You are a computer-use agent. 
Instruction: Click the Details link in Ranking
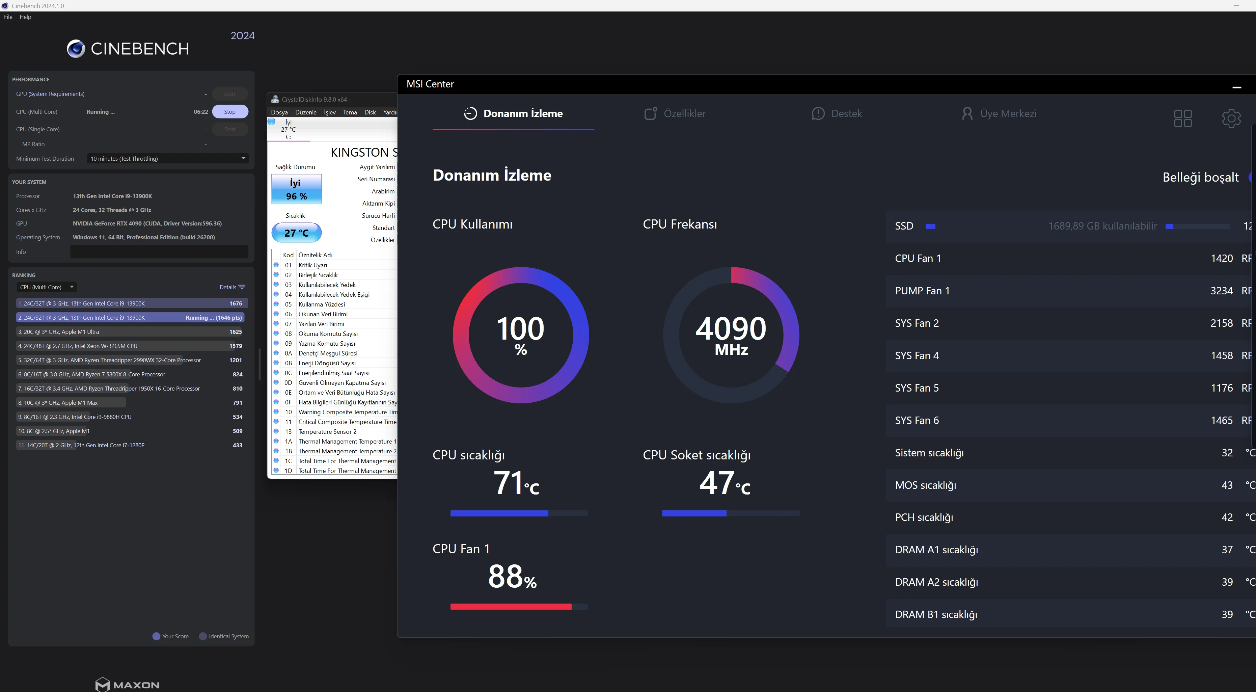[x=228, y=287]
